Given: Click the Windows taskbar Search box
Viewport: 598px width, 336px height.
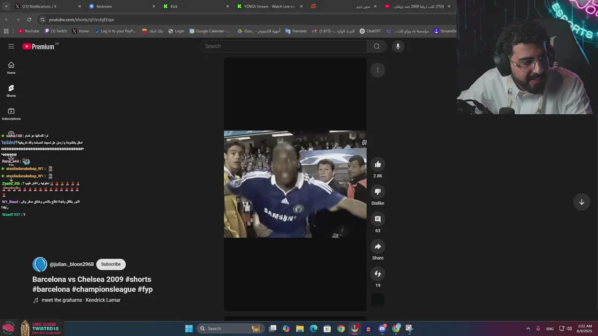Looking at the screenshot, I should 230,329.
